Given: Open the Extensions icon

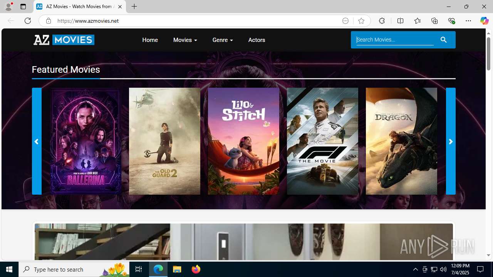Looking at the screenshot, I should [382, 21].
